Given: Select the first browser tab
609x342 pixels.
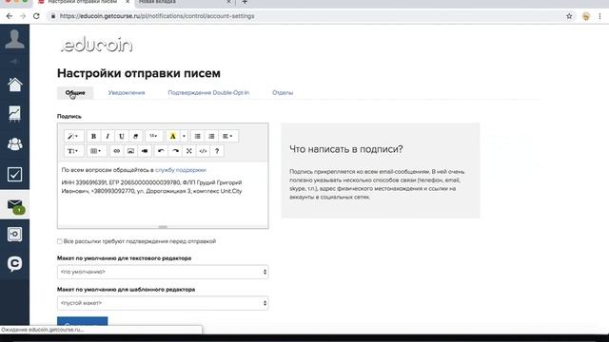Looking at the screenshot, I should 82,2.
